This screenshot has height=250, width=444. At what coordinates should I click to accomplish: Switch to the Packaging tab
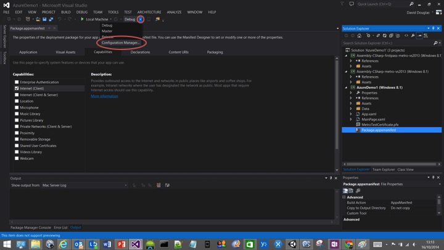click(215, 52)
